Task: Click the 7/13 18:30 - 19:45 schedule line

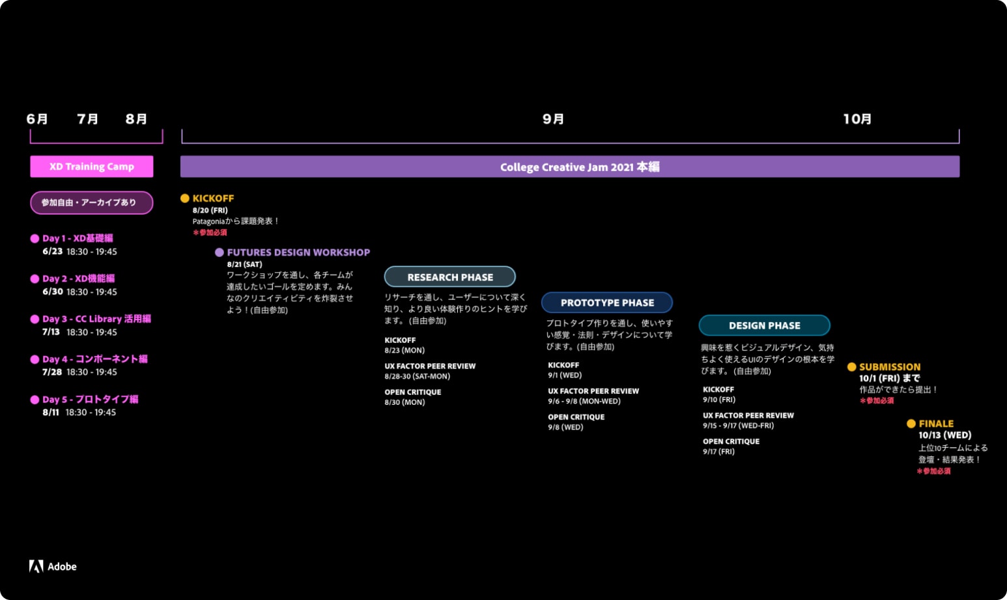Action: [x=79, y=332]
